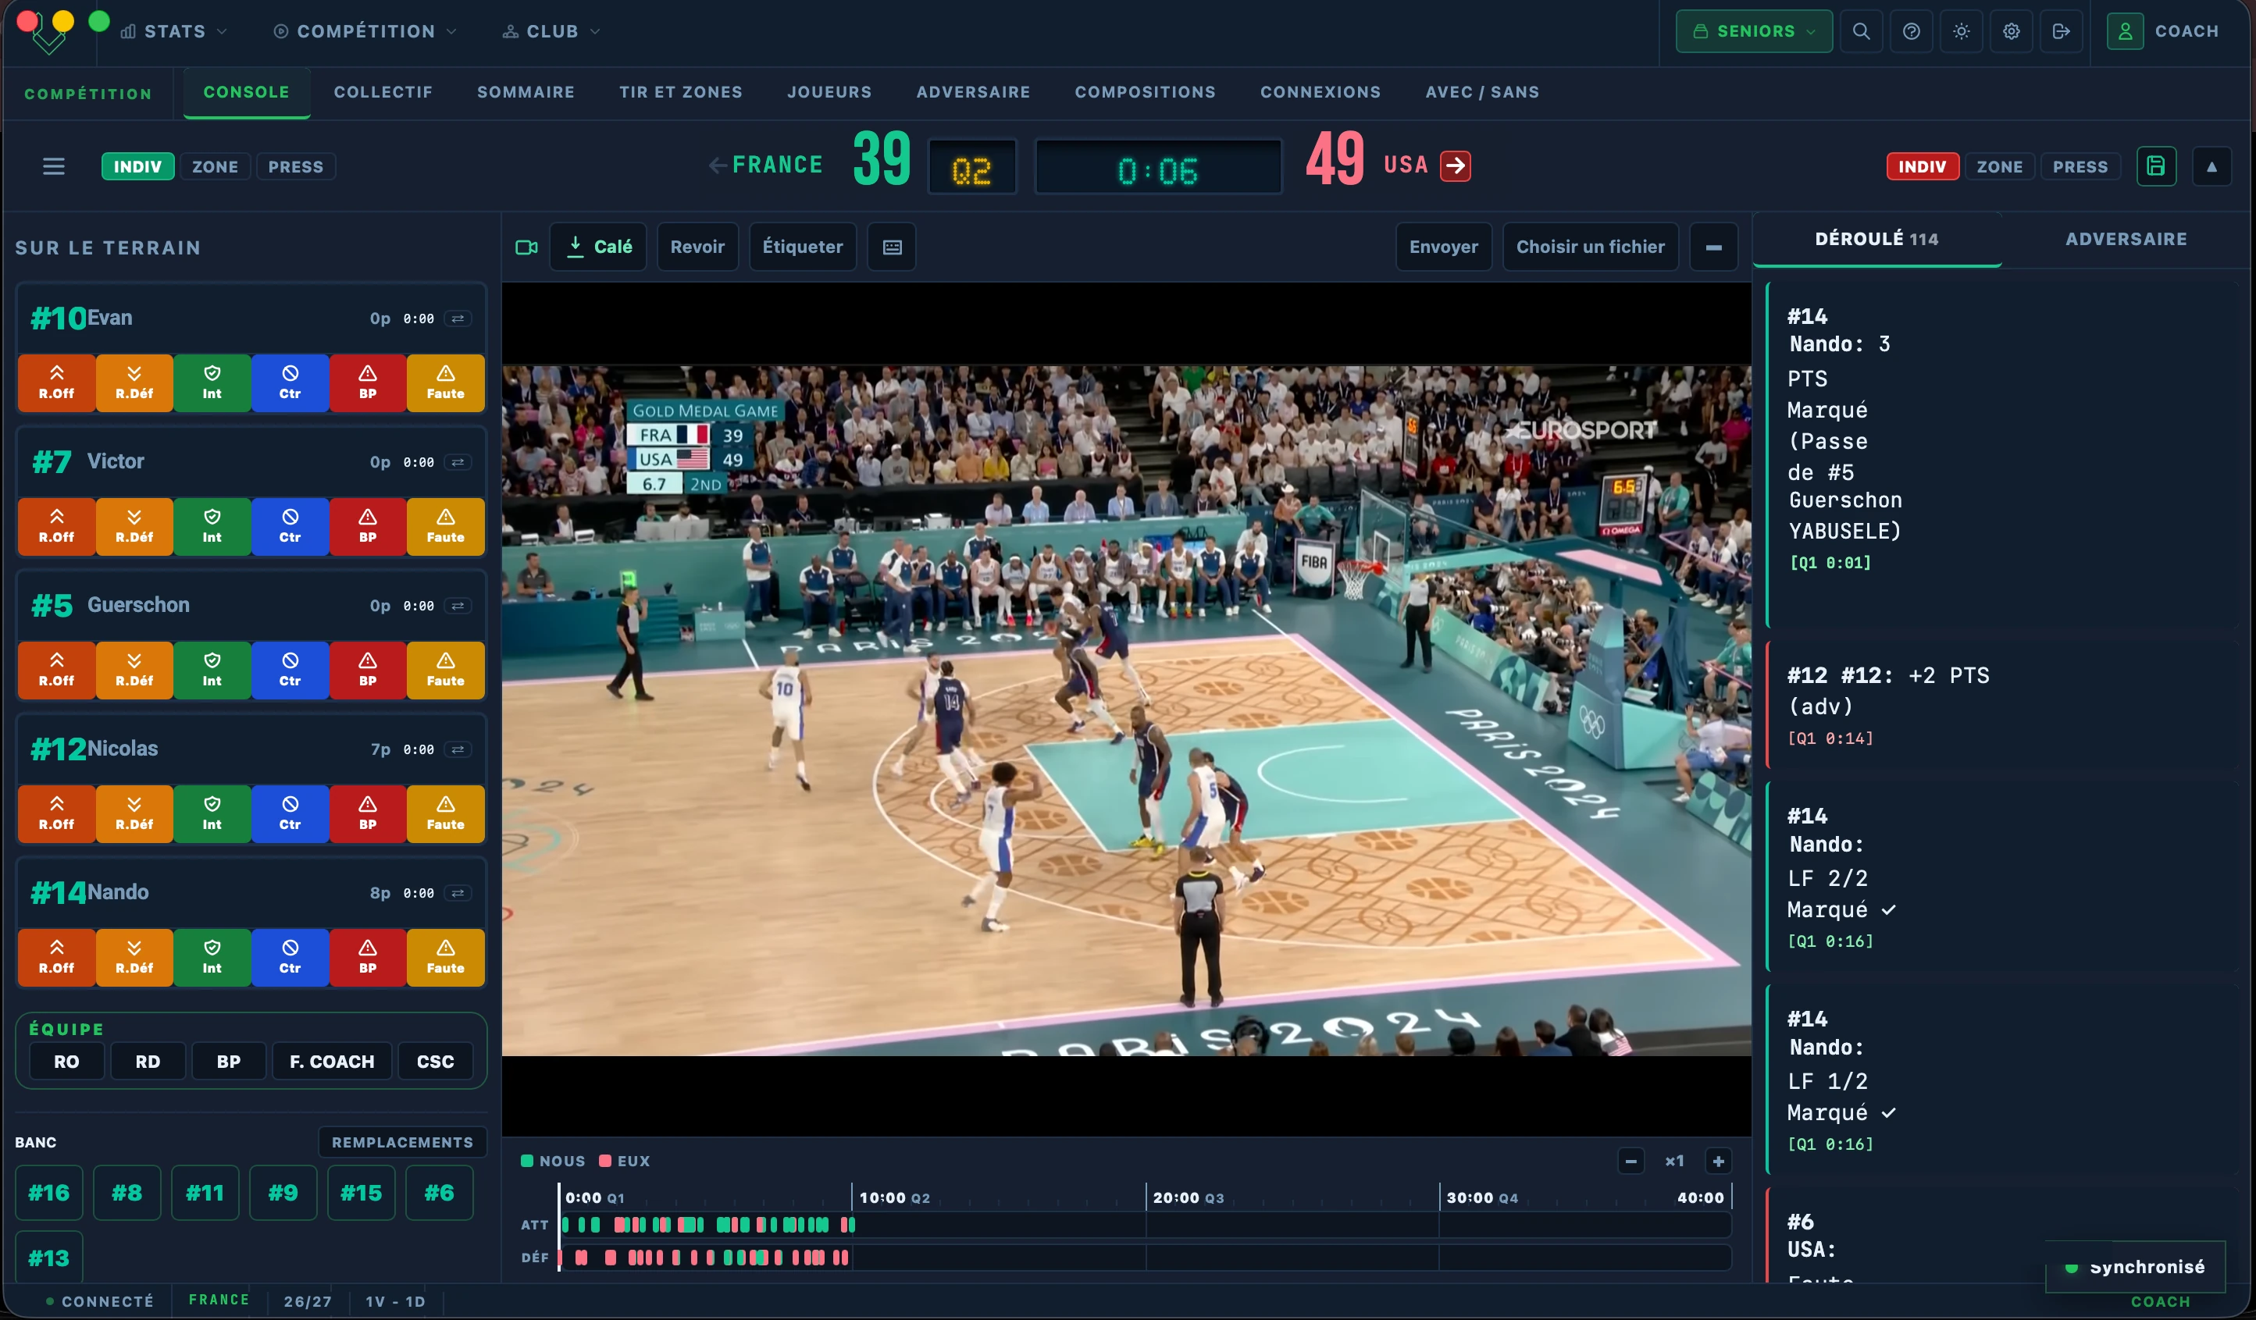Switch to the COLLECTIF tab
2256x1320 pixels.
point(383,92)
